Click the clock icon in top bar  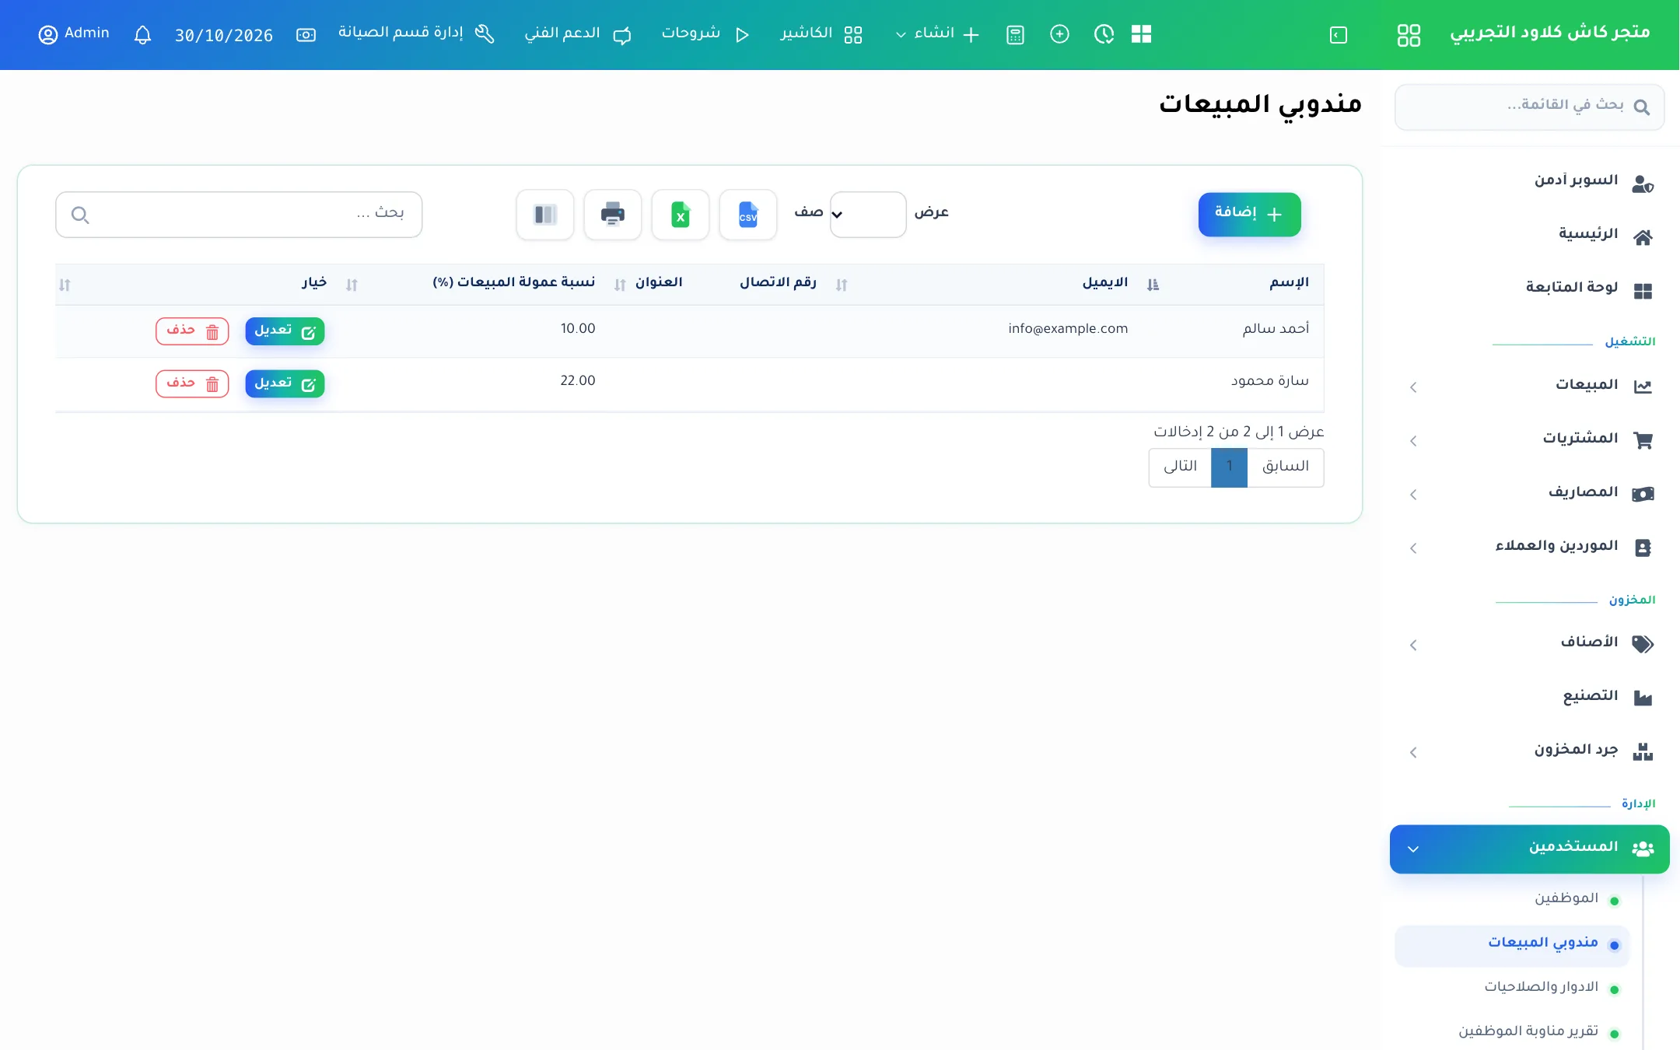pos(1104,34)
